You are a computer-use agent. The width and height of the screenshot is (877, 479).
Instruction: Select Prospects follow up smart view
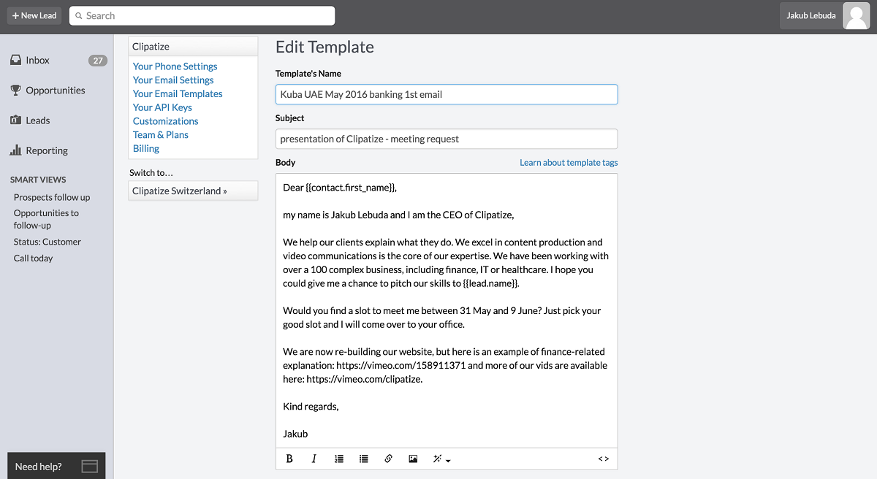click(x=52, y=197)
